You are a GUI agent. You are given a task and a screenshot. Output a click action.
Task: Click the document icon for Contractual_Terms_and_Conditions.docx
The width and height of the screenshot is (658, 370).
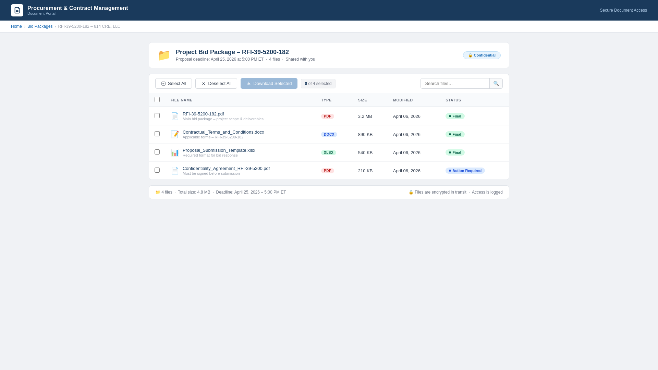pyautogui.click(x=175, y=135)
